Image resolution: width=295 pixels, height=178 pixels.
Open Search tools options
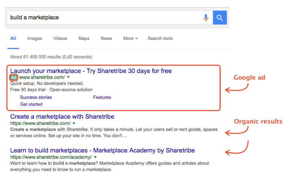coord(160,38)
